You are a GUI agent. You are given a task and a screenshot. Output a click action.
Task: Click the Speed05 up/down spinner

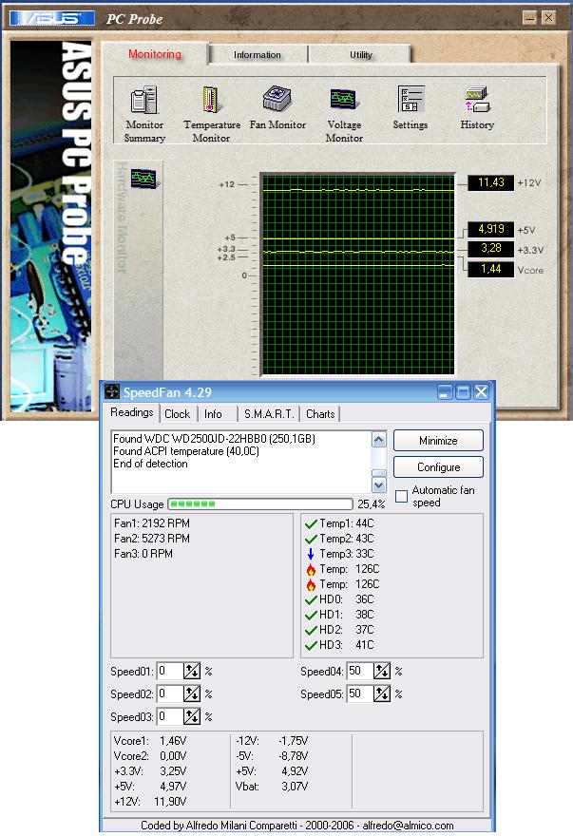381,693
